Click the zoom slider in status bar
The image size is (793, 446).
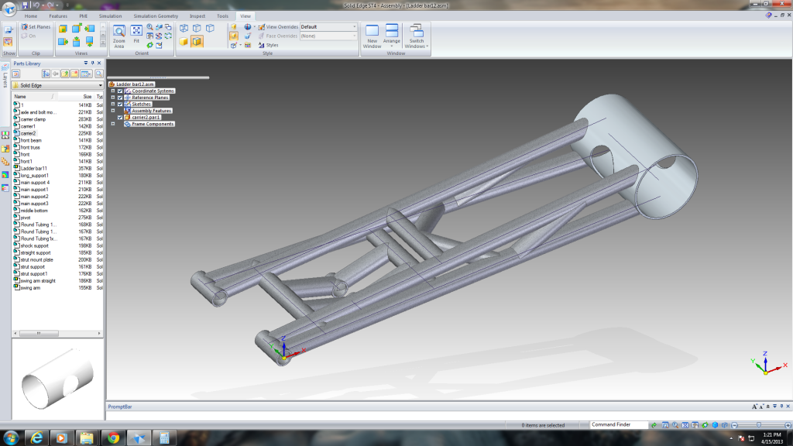pyautogui.click(x=759, y=425)
